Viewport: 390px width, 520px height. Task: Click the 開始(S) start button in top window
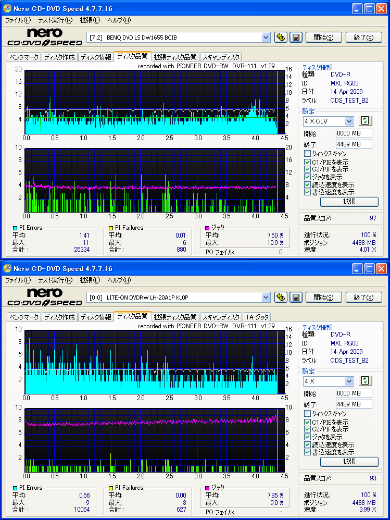click(x=324, y=38)
